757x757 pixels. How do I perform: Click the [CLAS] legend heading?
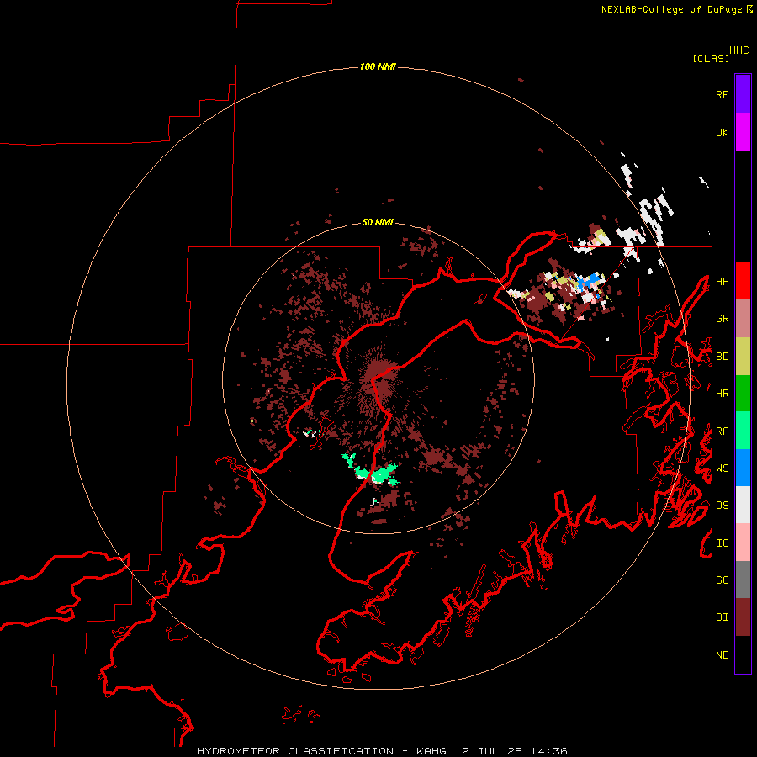tap(711, 58)
